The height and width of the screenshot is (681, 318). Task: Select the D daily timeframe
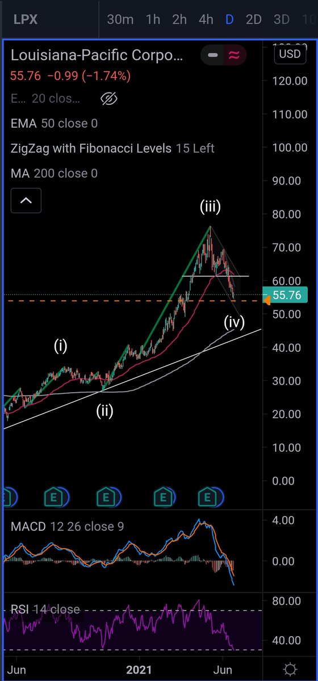pos(229,19)
